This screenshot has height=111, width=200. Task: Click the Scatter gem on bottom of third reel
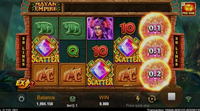[100, 72]
